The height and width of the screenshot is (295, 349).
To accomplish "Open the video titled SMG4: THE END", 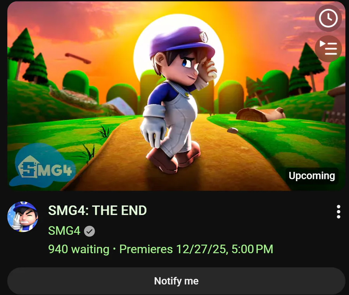I will click(97, 211).
